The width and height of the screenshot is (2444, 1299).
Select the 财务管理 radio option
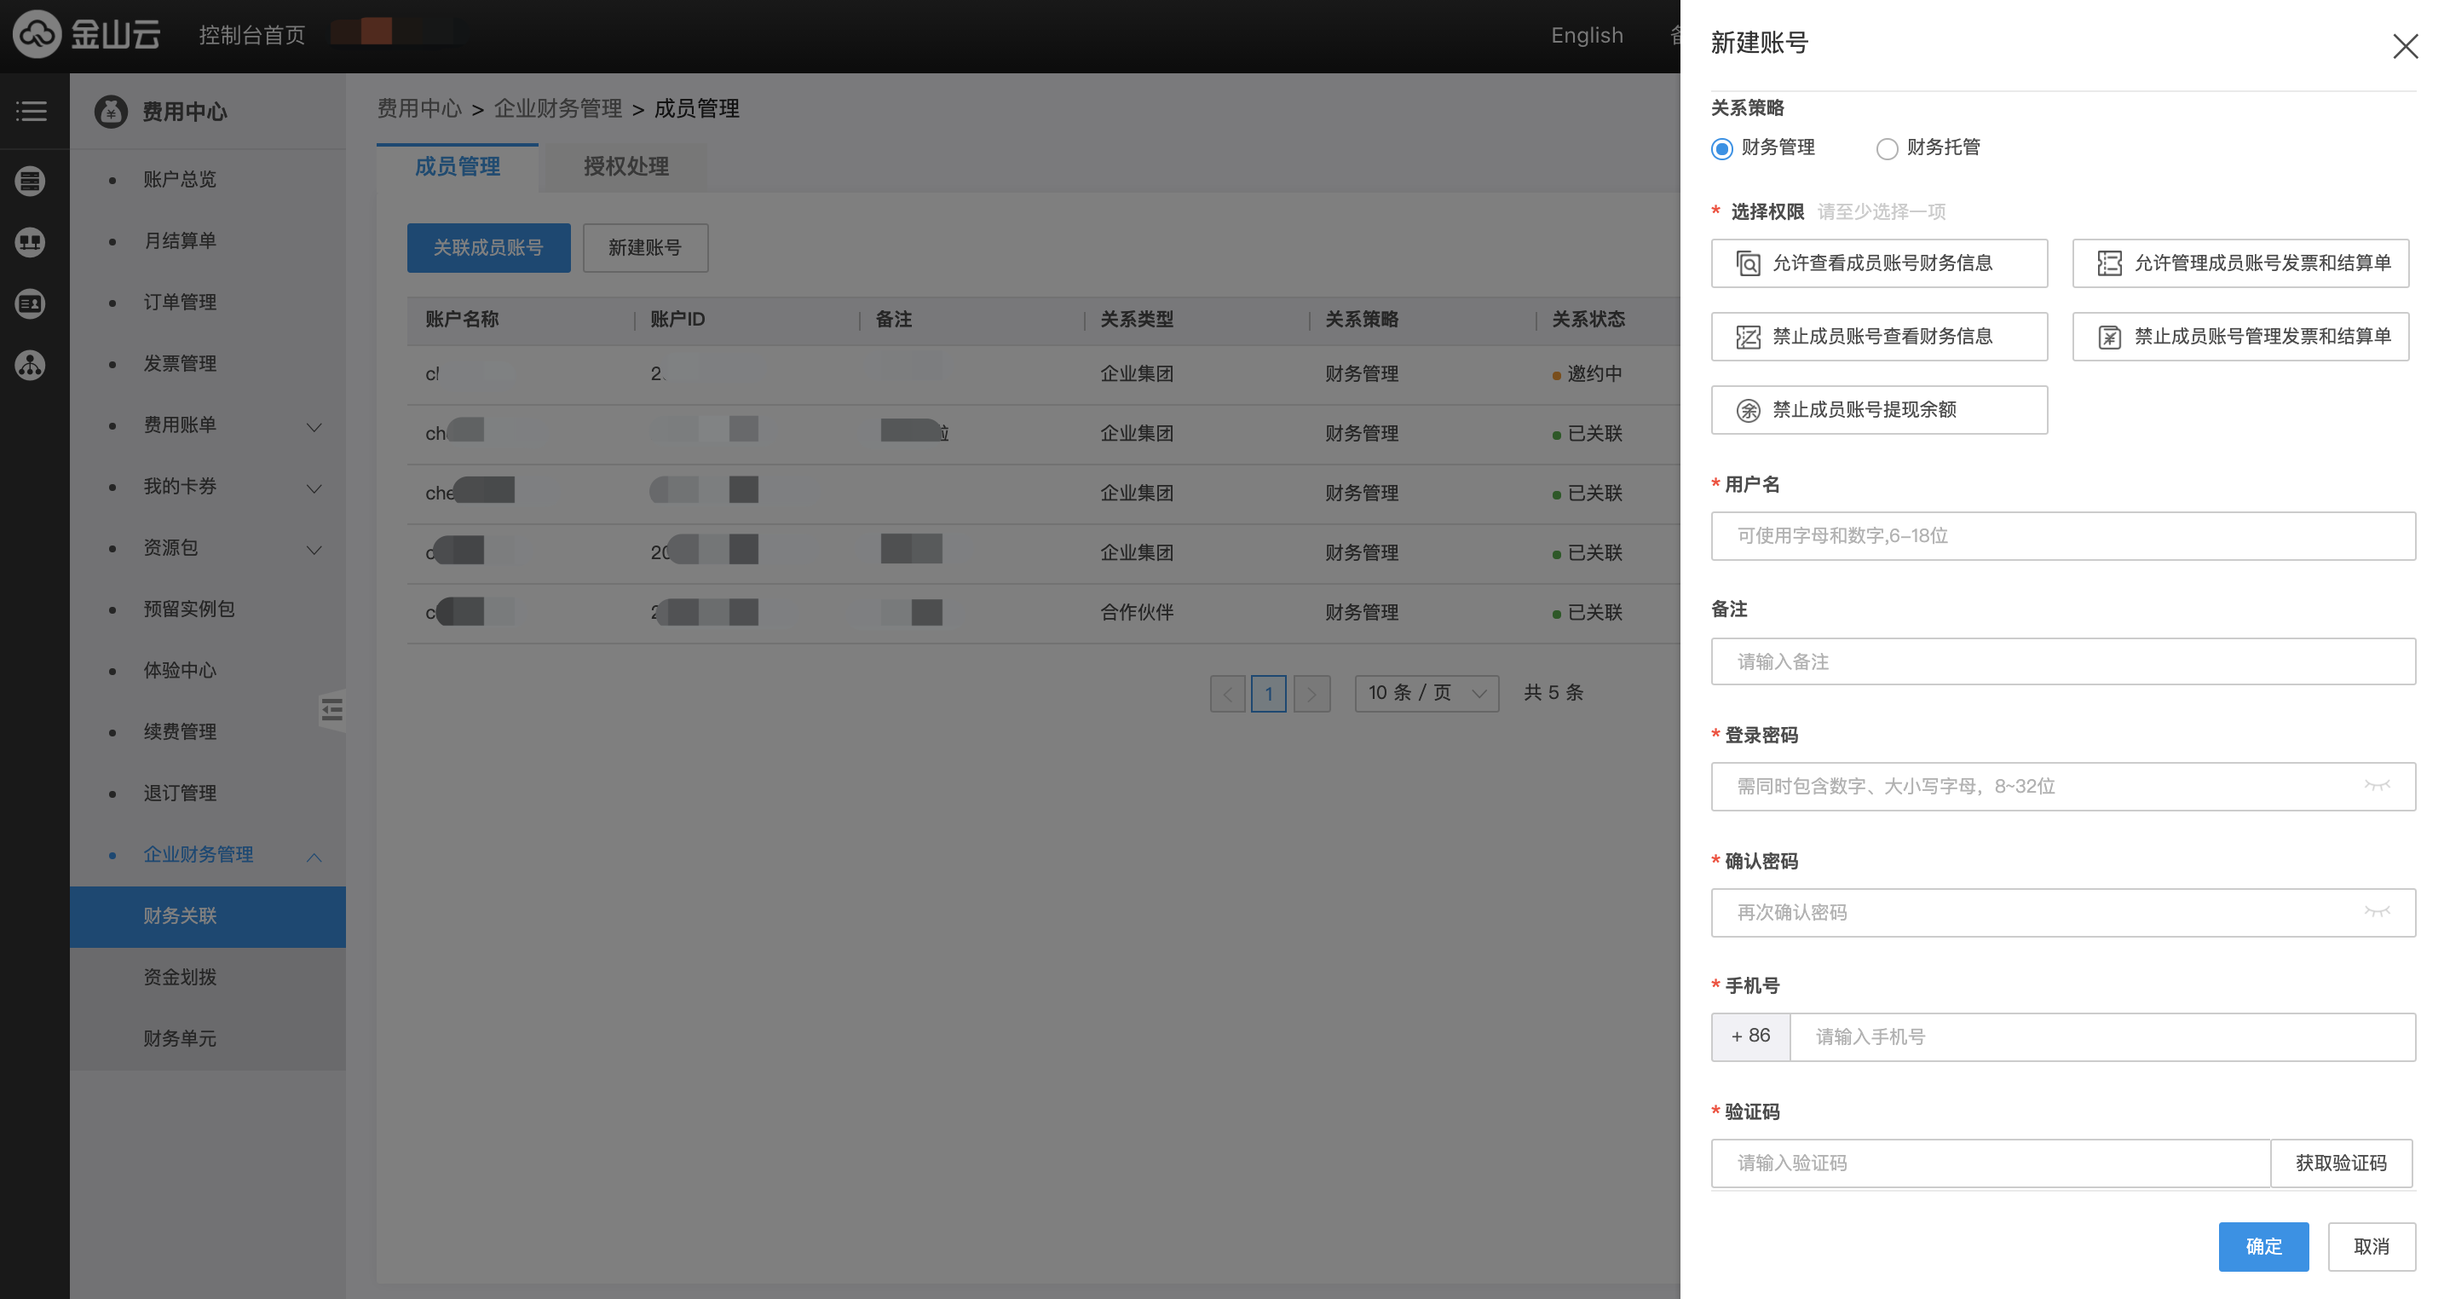pos(1721,149)
